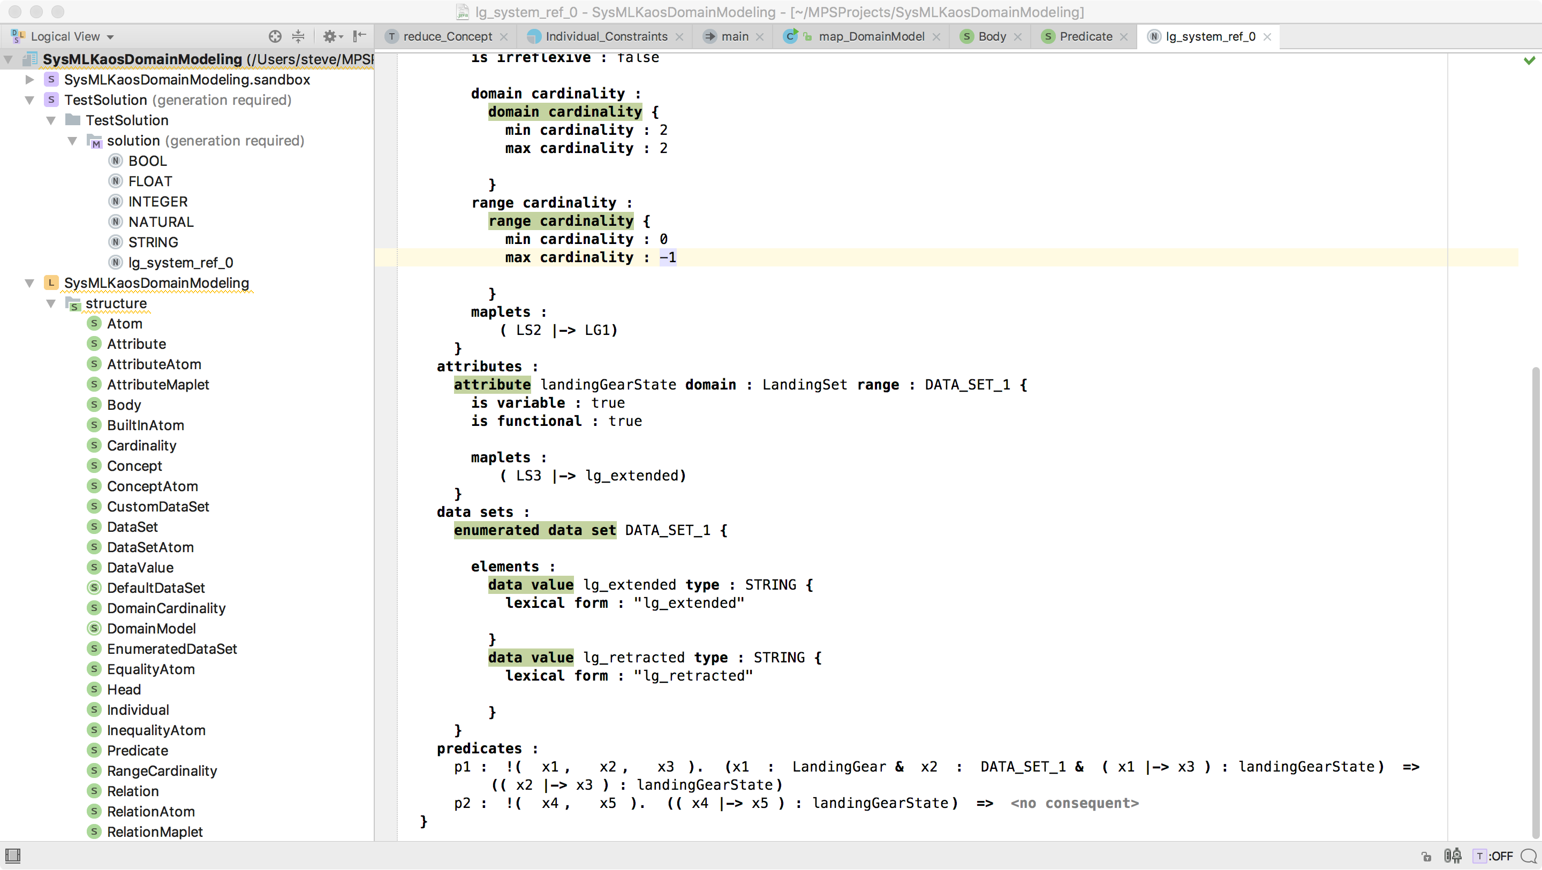This screenshot has width=1542, height=870.
Task: Toggle tool window buttons at bottom-left corner
Action: [x=12, y=856]
